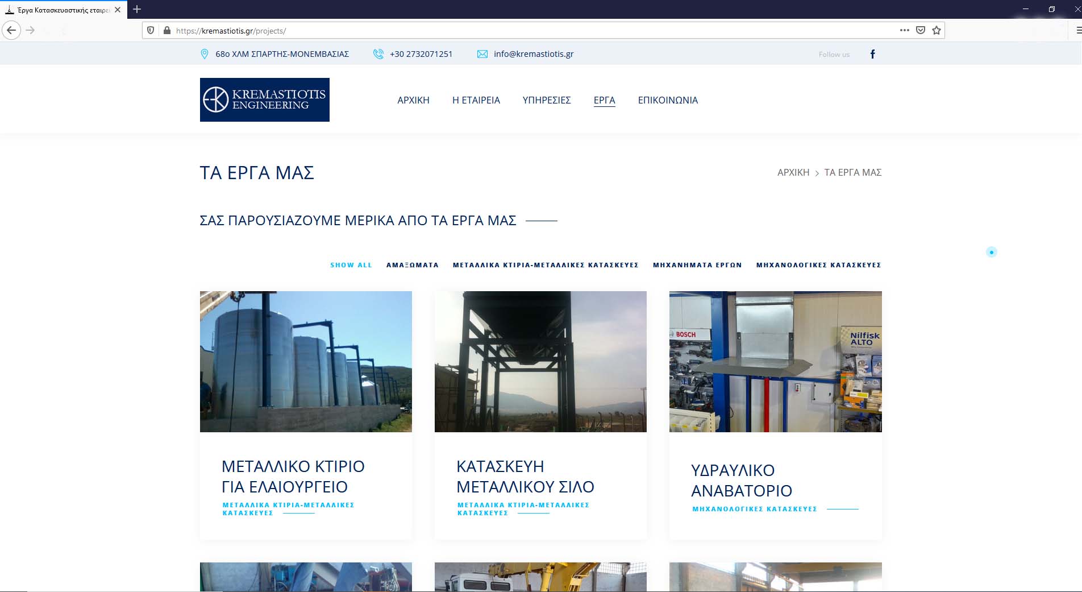Click the phone icon in top bar
The height and width of the screenshot is (592, 1082).
point(378,54)
